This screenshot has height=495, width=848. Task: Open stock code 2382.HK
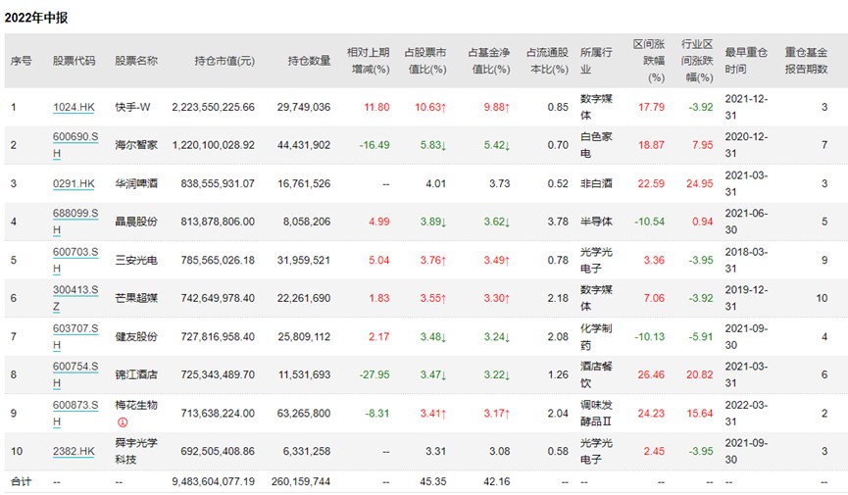click(x=74, y=452)
